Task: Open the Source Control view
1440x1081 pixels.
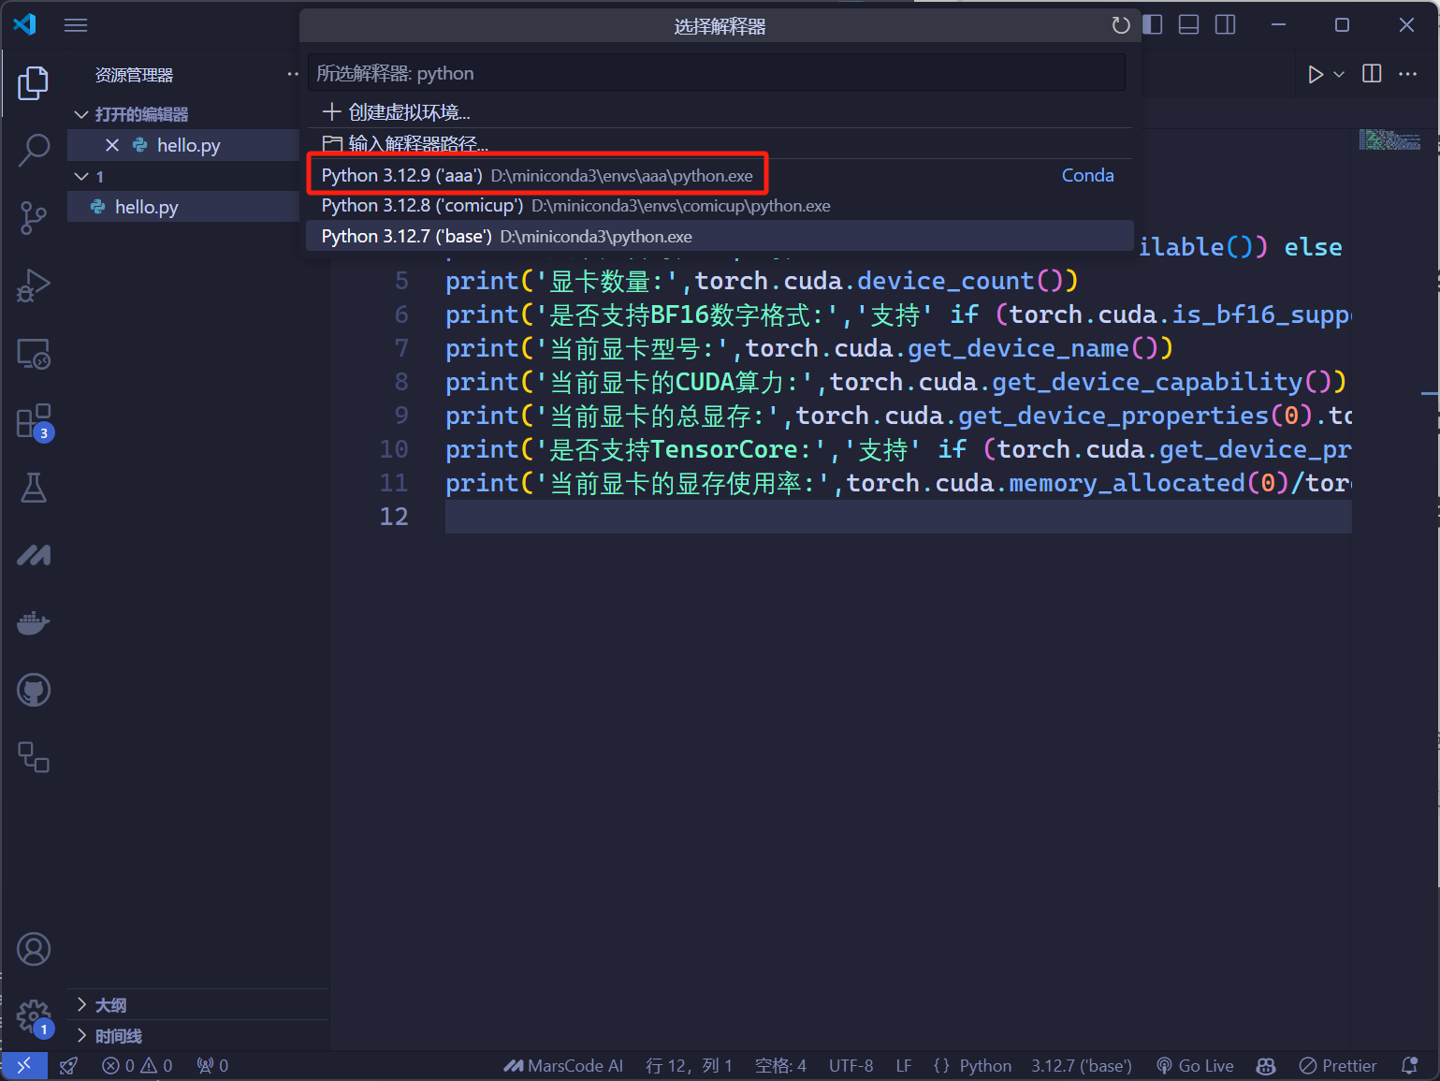Action: [34, 217]
